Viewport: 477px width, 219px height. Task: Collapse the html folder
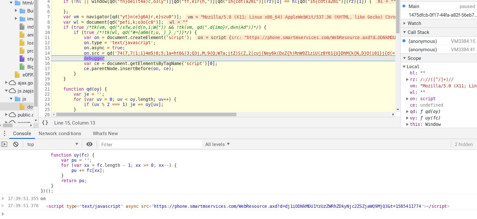(x=11, y=3)
